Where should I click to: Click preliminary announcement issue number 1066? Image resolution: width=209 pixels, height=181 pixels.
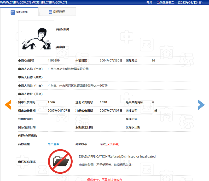pos(51,102)
